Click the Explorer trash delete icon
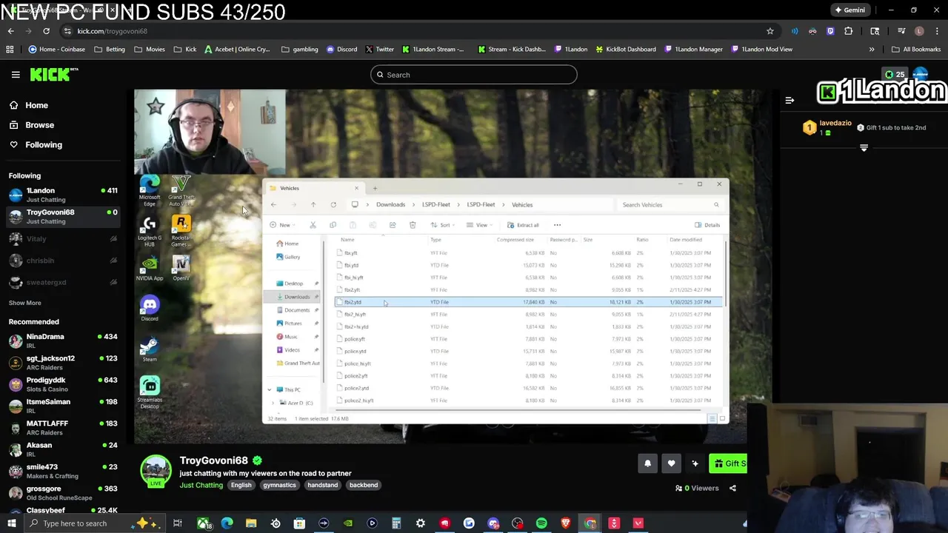This screenshot has height=533, width=948. point(413,225)
